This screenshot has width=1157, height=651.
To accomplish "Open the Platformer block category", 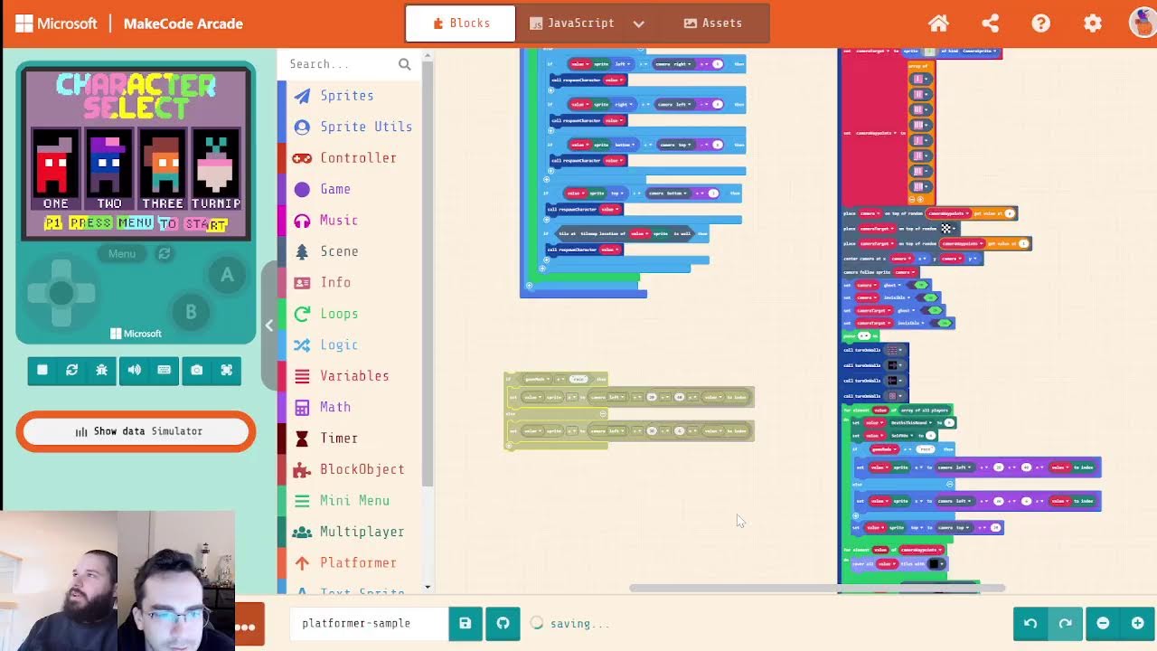I will [x=349, y=563].
